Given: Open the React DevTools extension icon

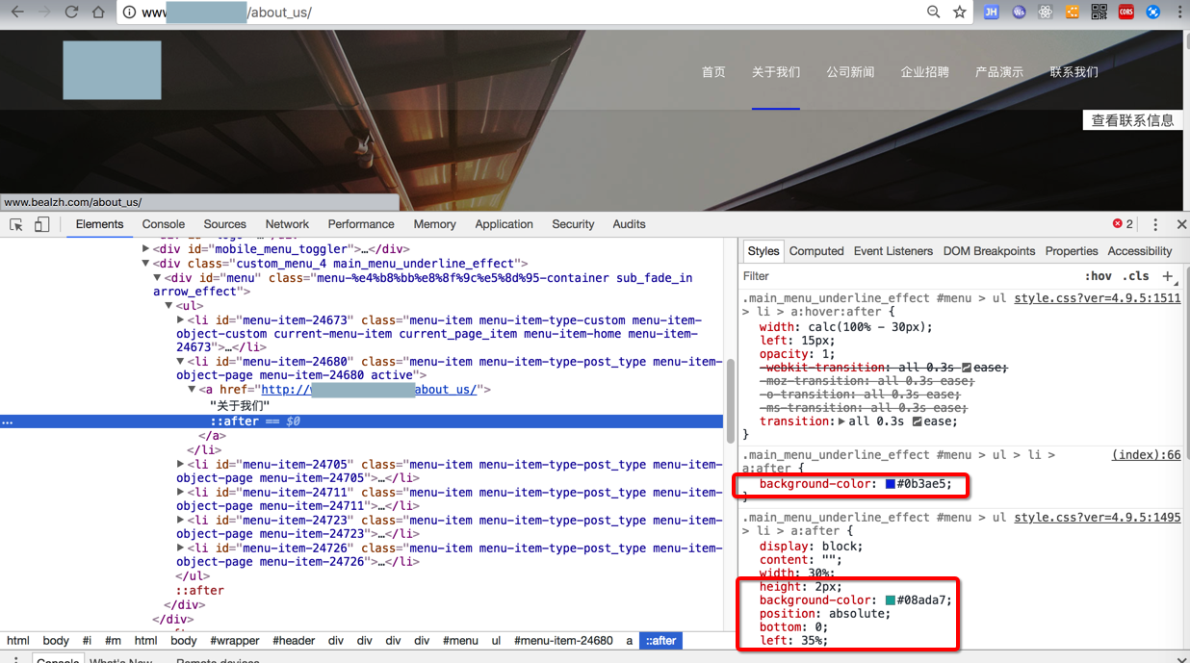Looking at the screenshot, I should (x=1046, y=13).
